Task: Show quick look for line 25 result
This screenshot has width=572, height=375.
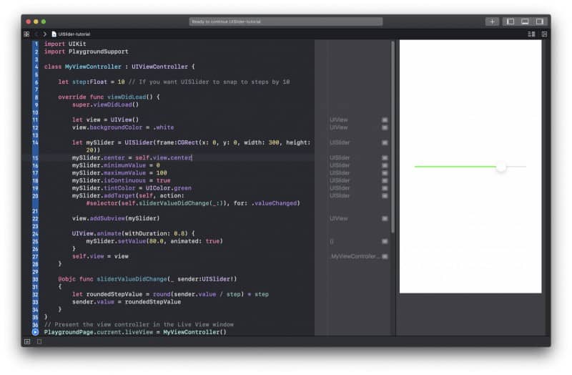Action: coord(385,241)
